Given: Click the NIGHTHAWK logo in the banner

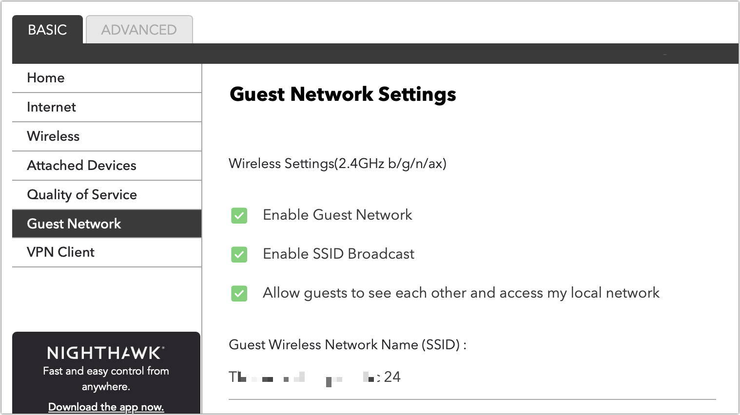Looking at the screenshot, I should point(106,353).
